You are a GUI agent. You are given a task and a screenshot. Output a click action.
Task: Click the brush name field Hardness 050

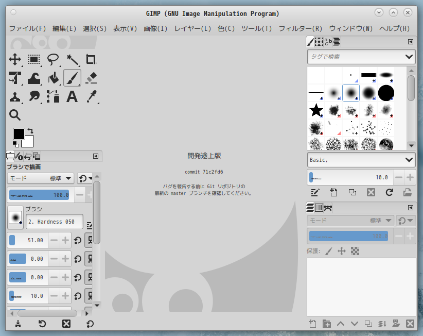pyautogui.click(x=54, y=222)
